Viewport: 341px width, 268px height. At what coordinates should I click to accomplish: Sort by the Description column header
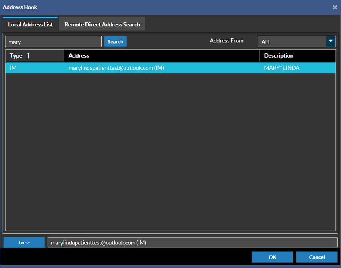[278, 55]
